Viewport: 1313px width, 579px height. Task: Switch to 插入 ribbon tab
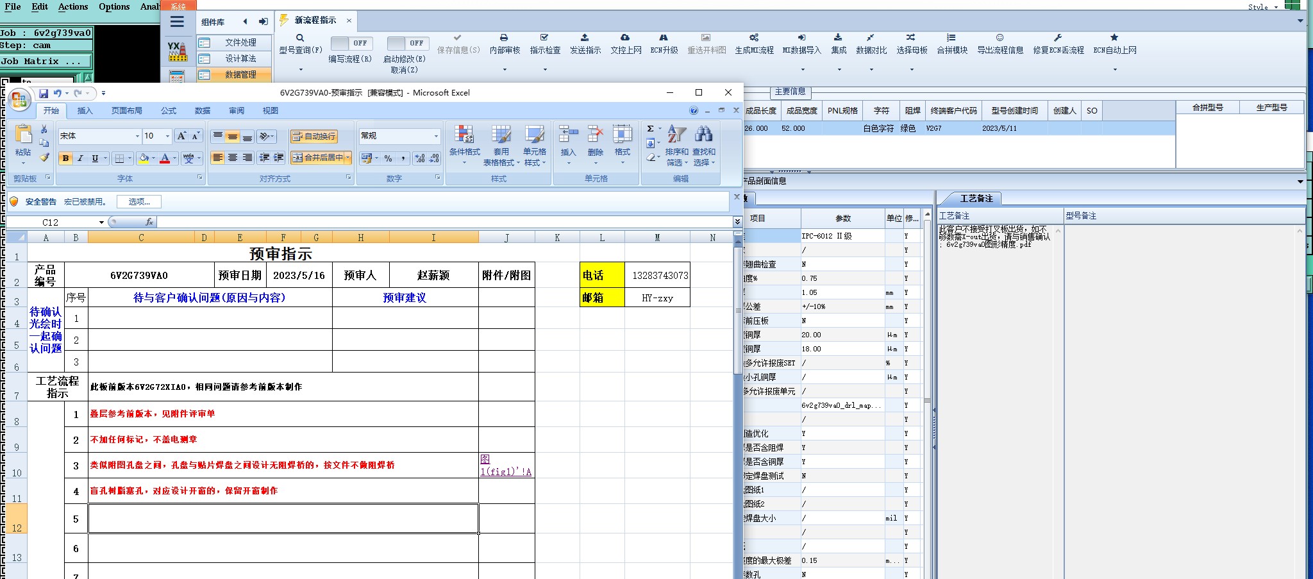coord(85,111)
